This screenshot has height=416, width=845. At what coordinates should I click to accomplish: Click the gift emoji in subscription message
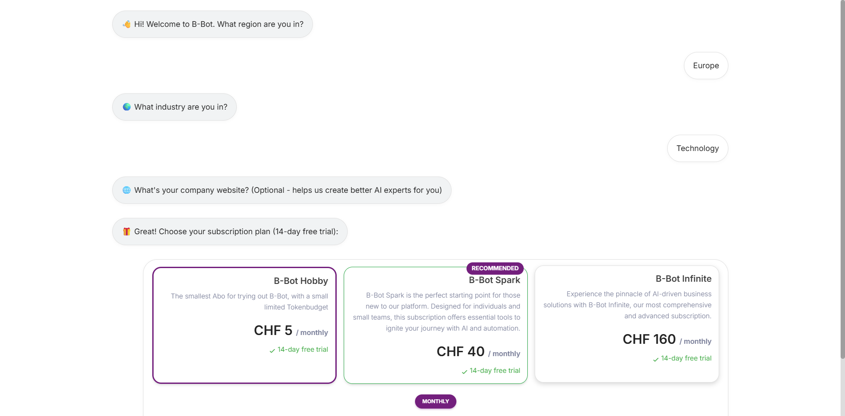[x=126, y=231]
